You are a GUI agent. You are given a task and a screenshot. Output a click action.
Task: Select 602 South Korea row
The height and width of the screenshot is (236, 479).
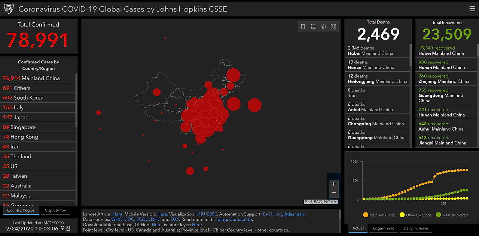pos(38,97)
